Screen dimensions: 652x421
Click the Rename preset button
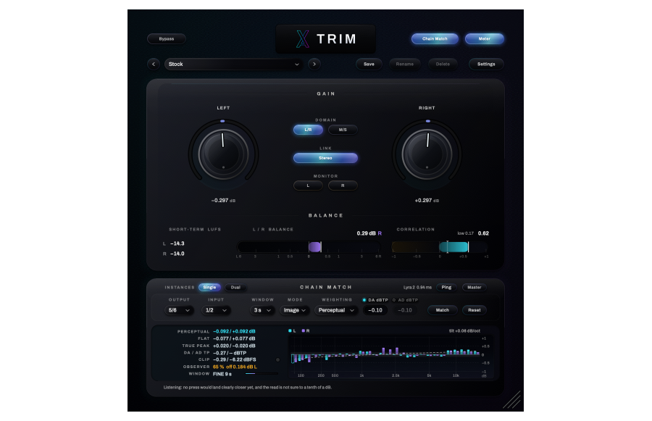click(x=404, y=64)
